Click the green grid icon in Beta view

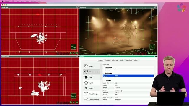point(155,53)
